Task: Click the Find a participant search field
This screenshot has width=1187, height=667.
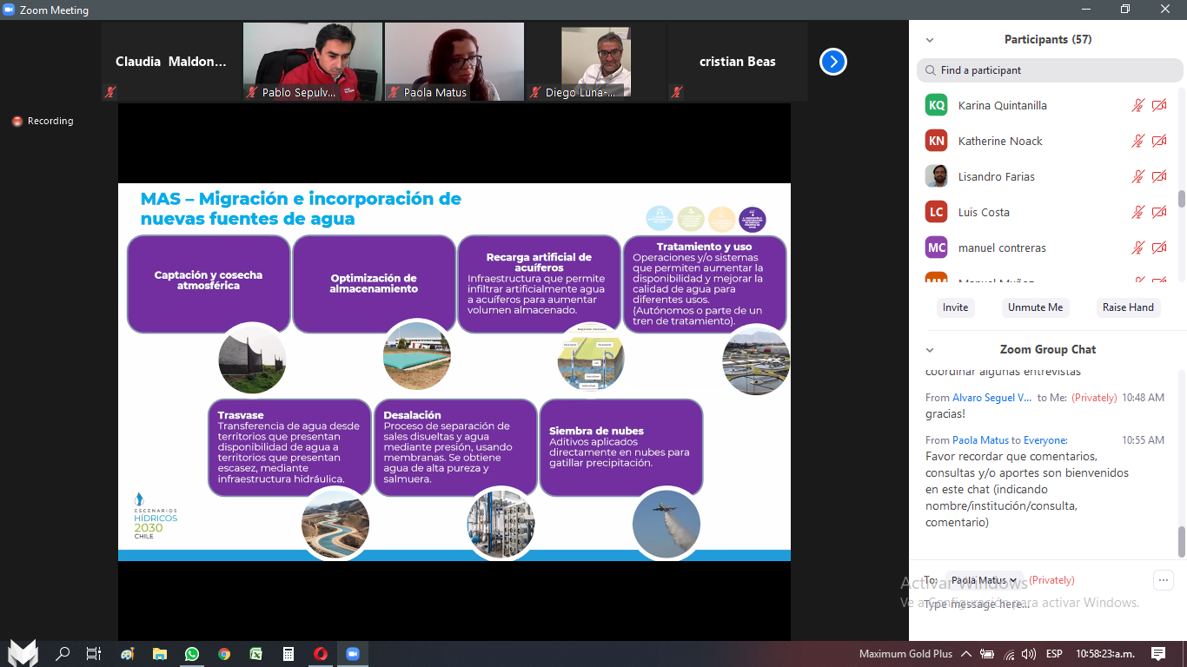Action: [1050, 70]
